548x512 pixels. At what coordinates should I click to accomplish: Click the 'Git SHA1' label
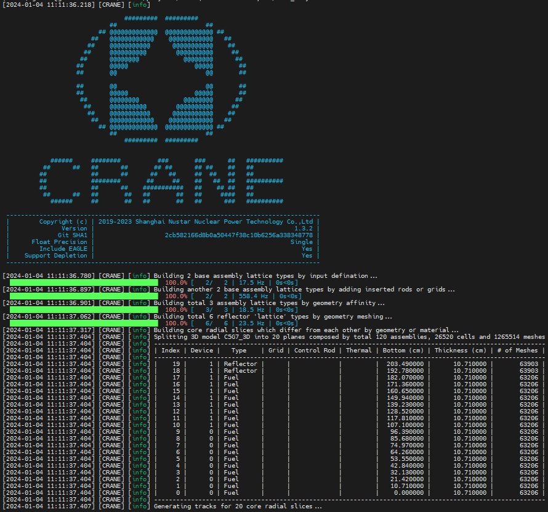72,235
